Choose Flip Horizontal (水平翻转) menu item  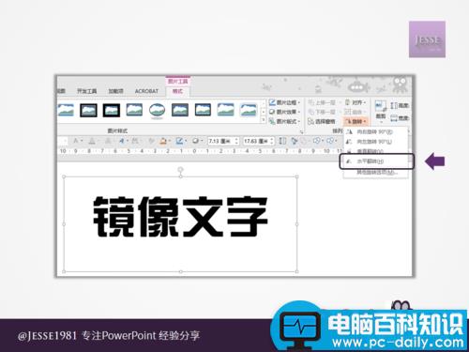[376, 161]
